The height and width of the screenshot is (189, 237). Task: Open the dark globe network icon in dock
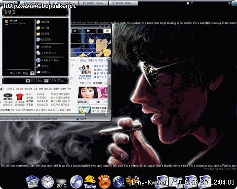(118, 182)
